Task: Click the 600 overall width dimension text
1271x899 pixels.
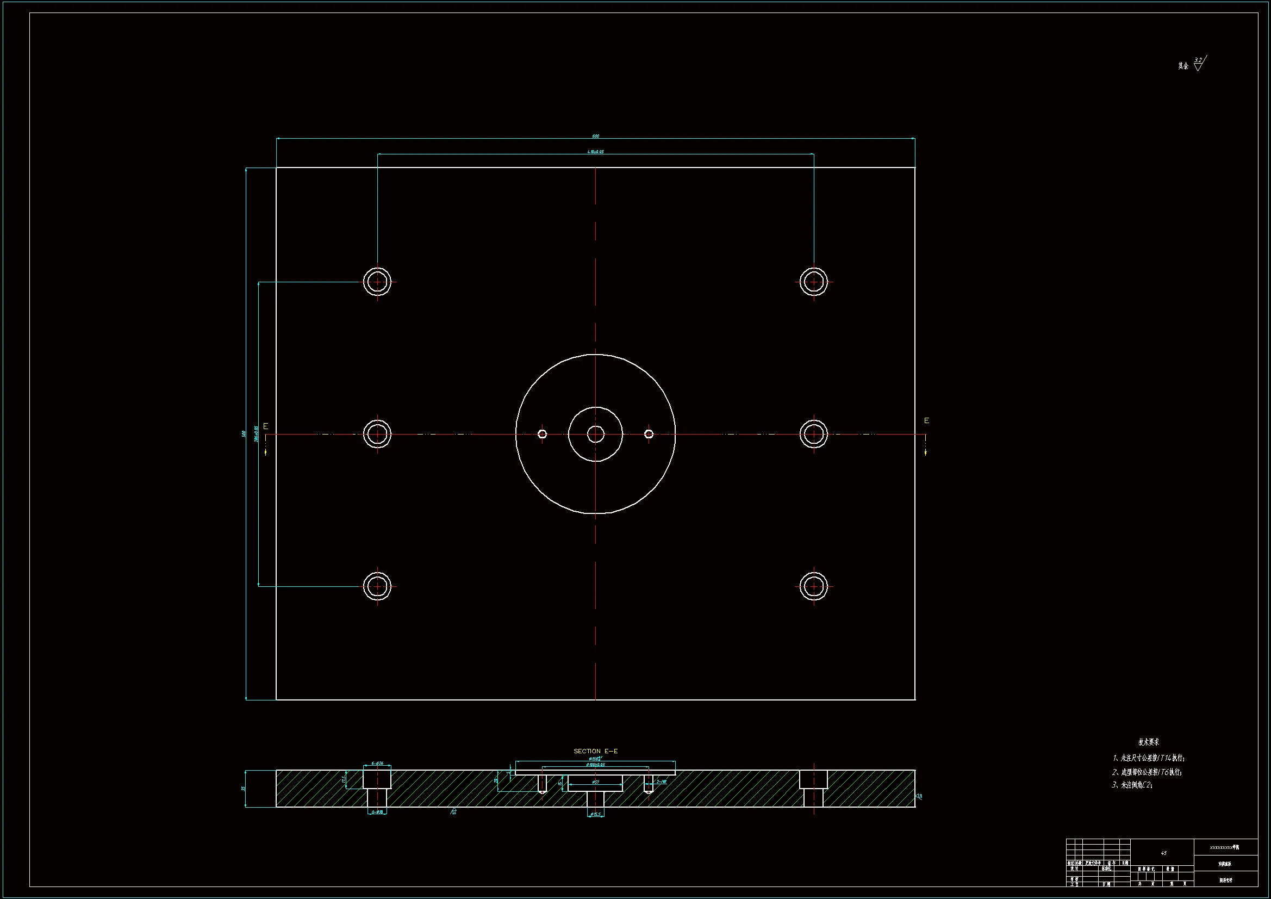Action: click(x=595, y=136)
